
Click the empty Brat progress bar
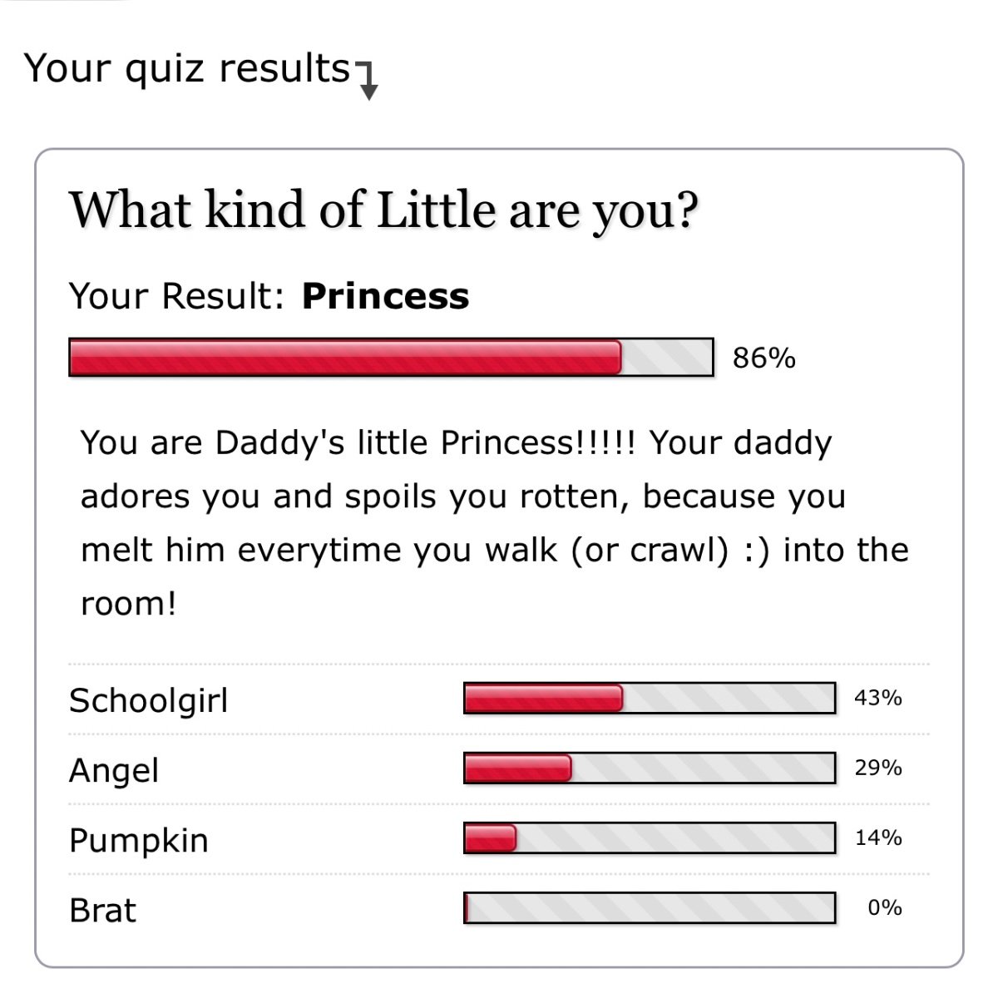(650, 907)
